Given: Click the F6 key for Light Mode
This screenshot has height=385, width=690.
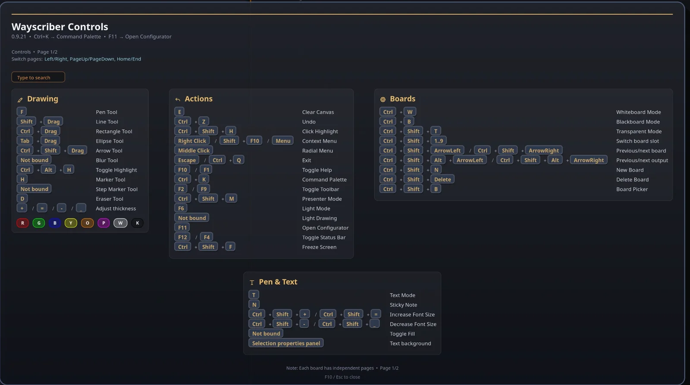Looking at the screenshot, I should (x=181, y=208).
